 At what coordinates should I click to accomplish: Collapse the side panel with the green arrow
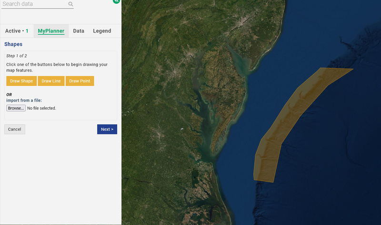(x=116, y=1)
